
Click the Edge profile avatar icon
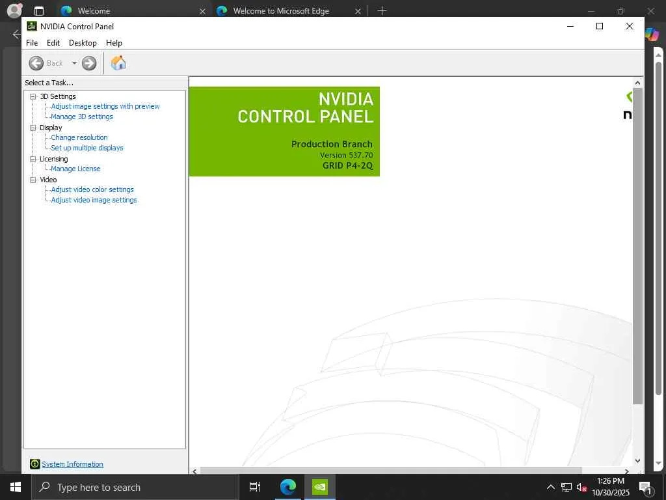(14, 10)
